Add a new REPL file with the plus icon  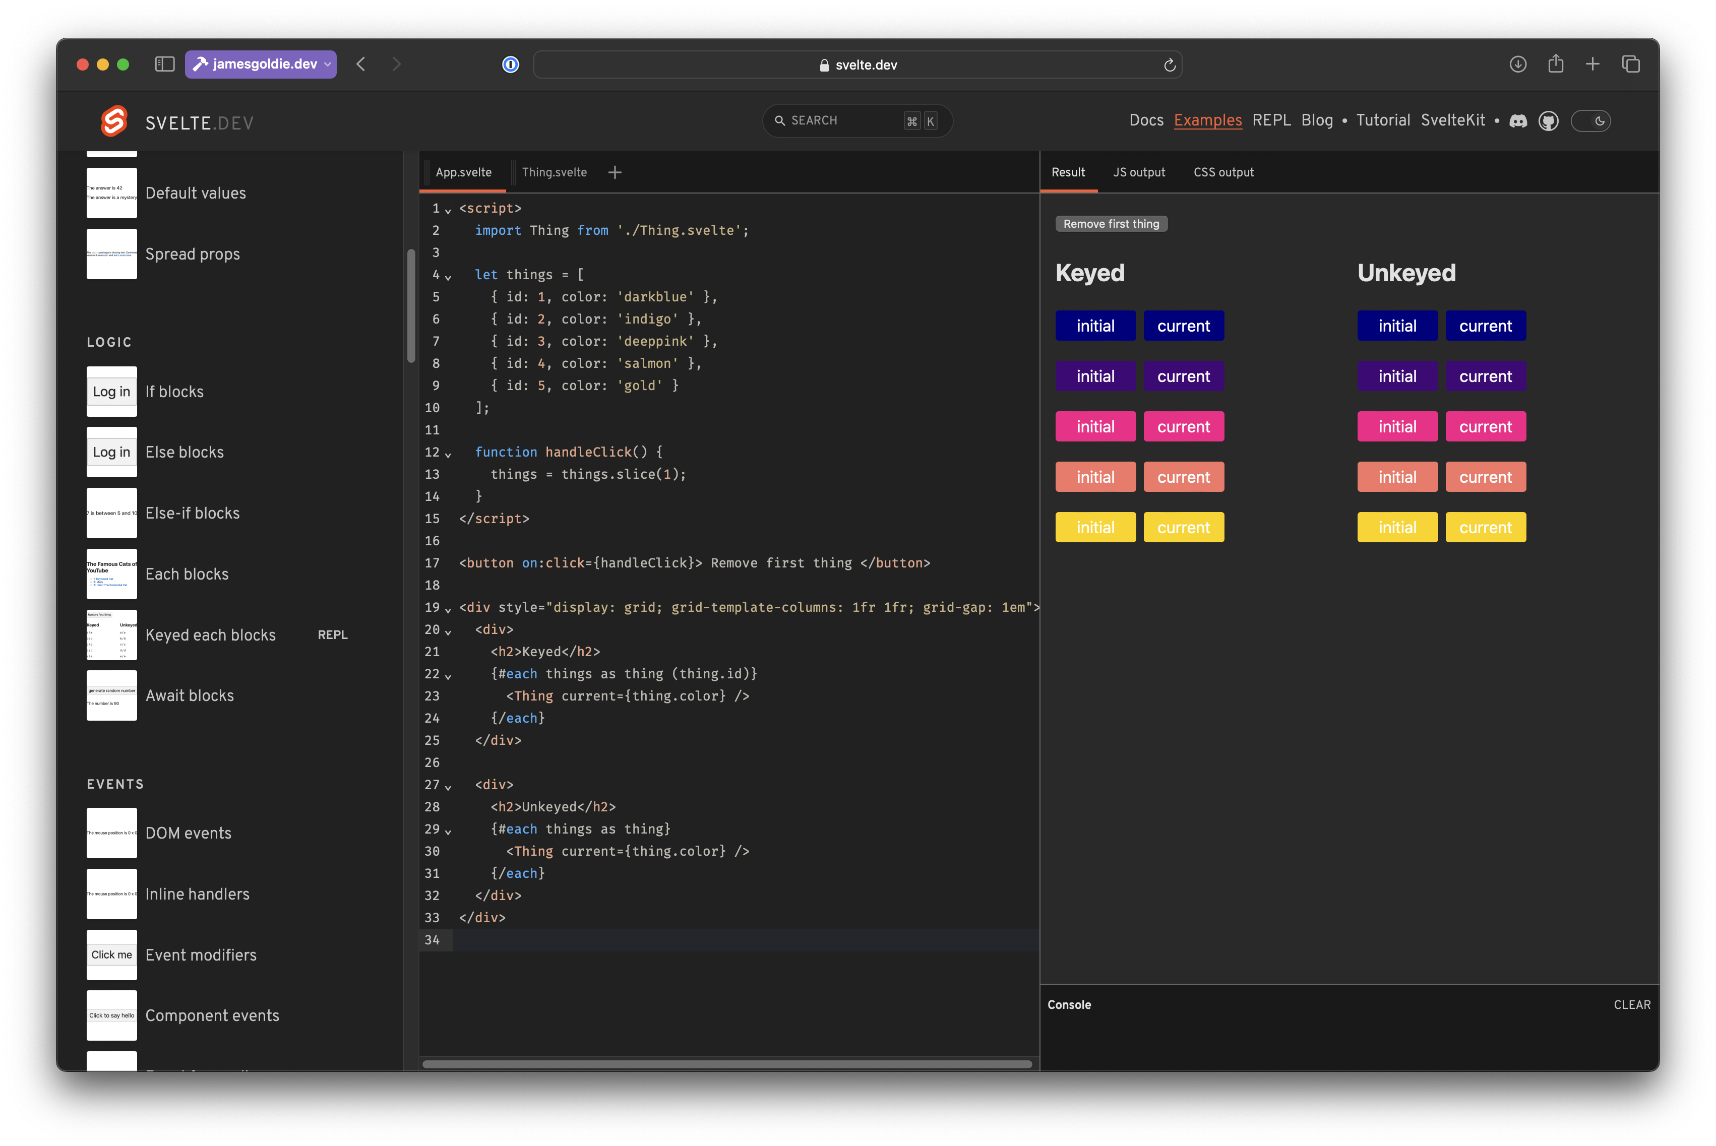coord(615,172)
